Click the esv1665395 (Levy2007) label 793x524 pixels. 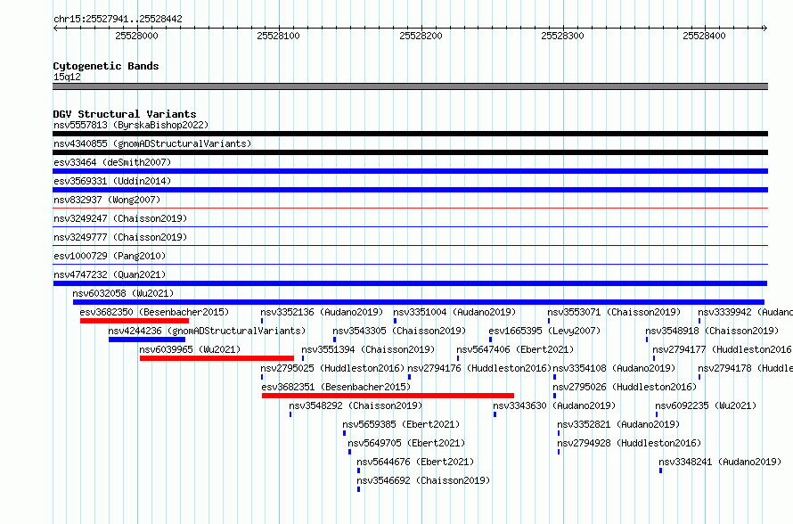[544, 331]
